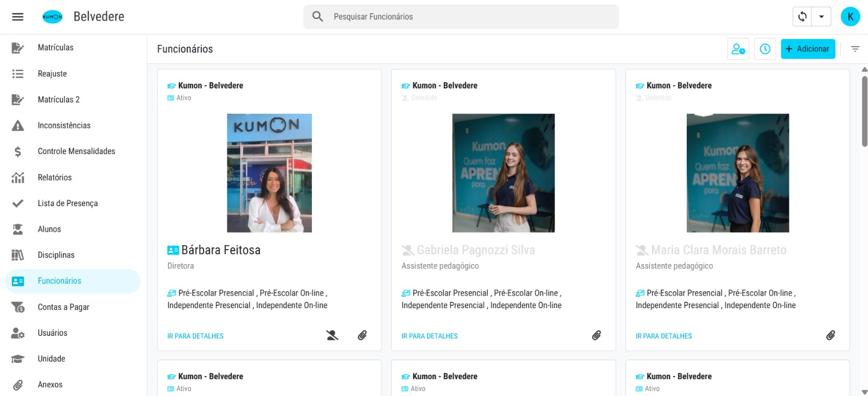This screenshot has width=868, height=396.
Task: Click the Kumon logo in header
Action: pos(53,17)
